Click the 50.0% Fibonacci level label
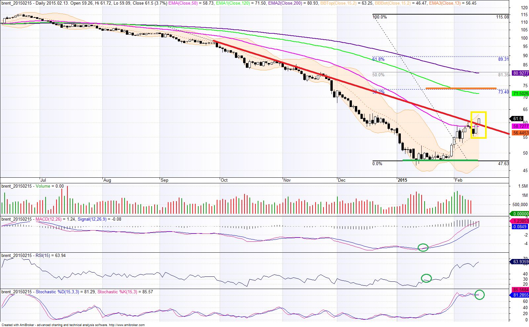Viewport: 529px width, 327px height. point(378,75)
